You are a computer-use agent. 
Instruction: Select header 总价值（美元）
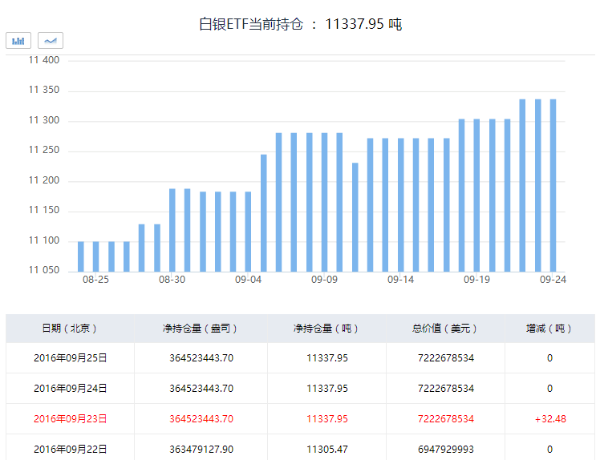point(445,329)
